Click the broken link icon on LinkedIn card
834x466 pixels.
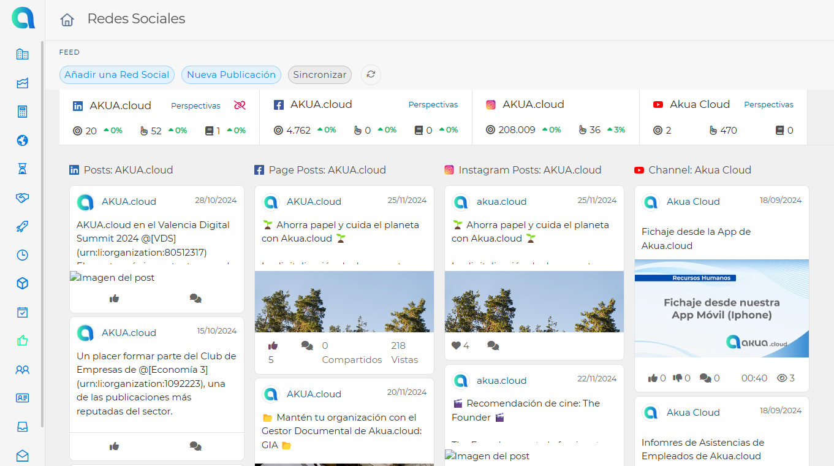[240, 105]
